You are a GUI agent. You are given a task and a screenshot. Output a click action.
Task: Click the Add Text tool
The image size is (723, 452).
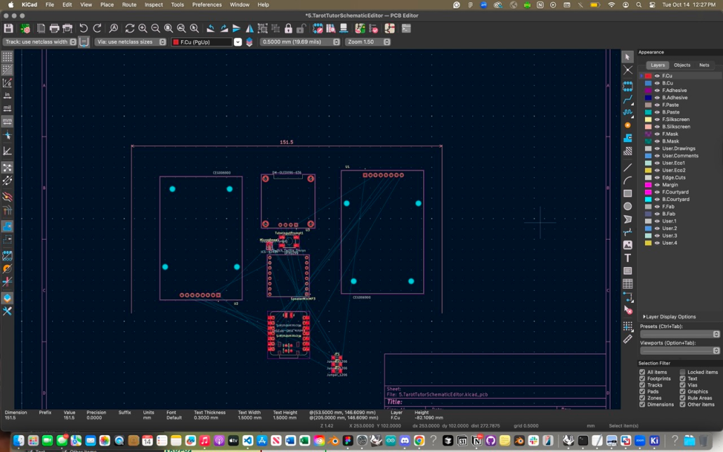627,258
